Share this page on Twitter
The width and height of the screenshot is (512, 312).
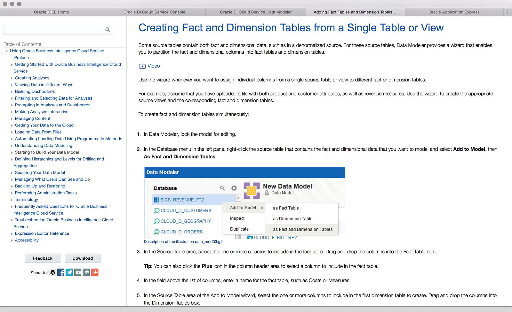tap(69, 272)
